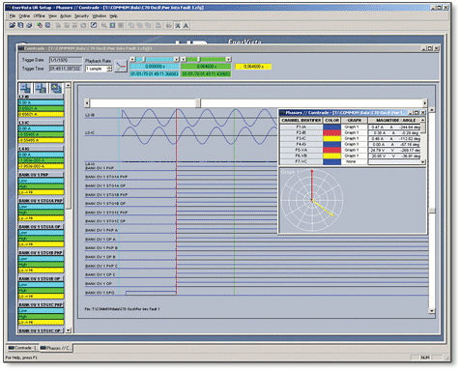The height and width of the screenshot is (370, 460).
Task: Click channel list scrollbar down arrow
Action: (69, 330)
